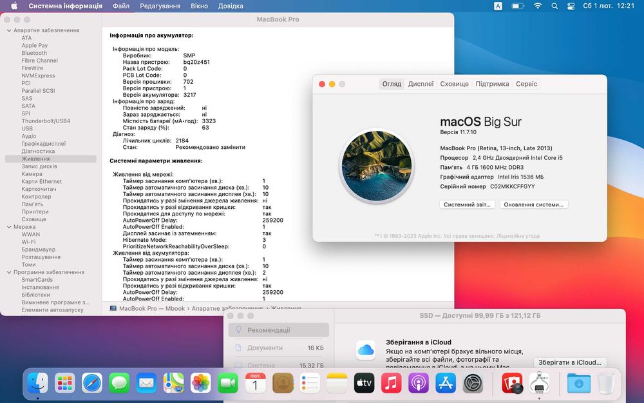Viewport: 644px width, 403px height.
Task: Open Music app in the Dock
Action: pyautogui.click(x=392, y=383)
